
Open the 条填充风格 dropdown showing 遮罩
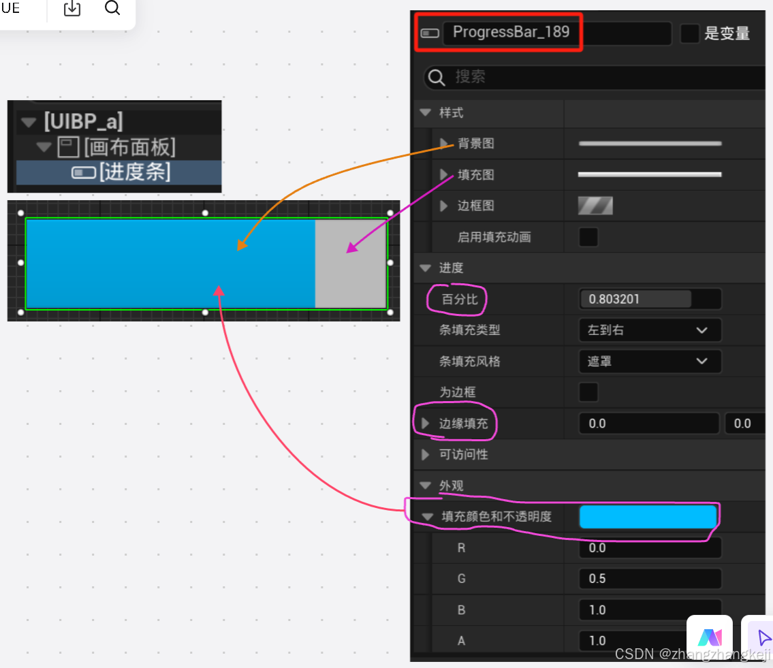click(x=649, y=361)
